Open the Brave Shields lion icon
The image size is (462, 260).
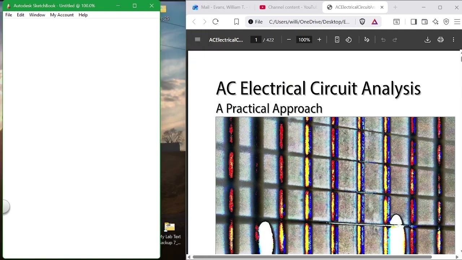coord(362,22)
